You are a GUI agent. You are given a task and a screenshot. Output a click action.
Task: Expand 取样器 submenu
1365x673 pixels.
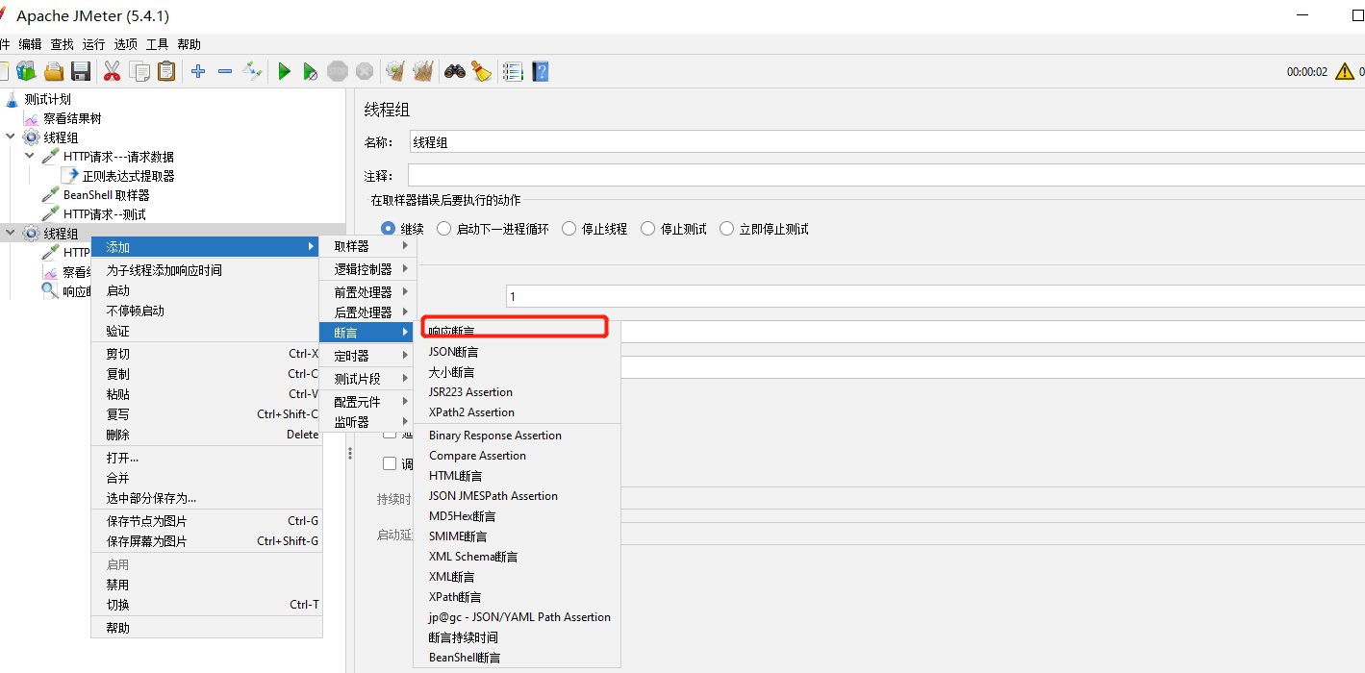367,246
